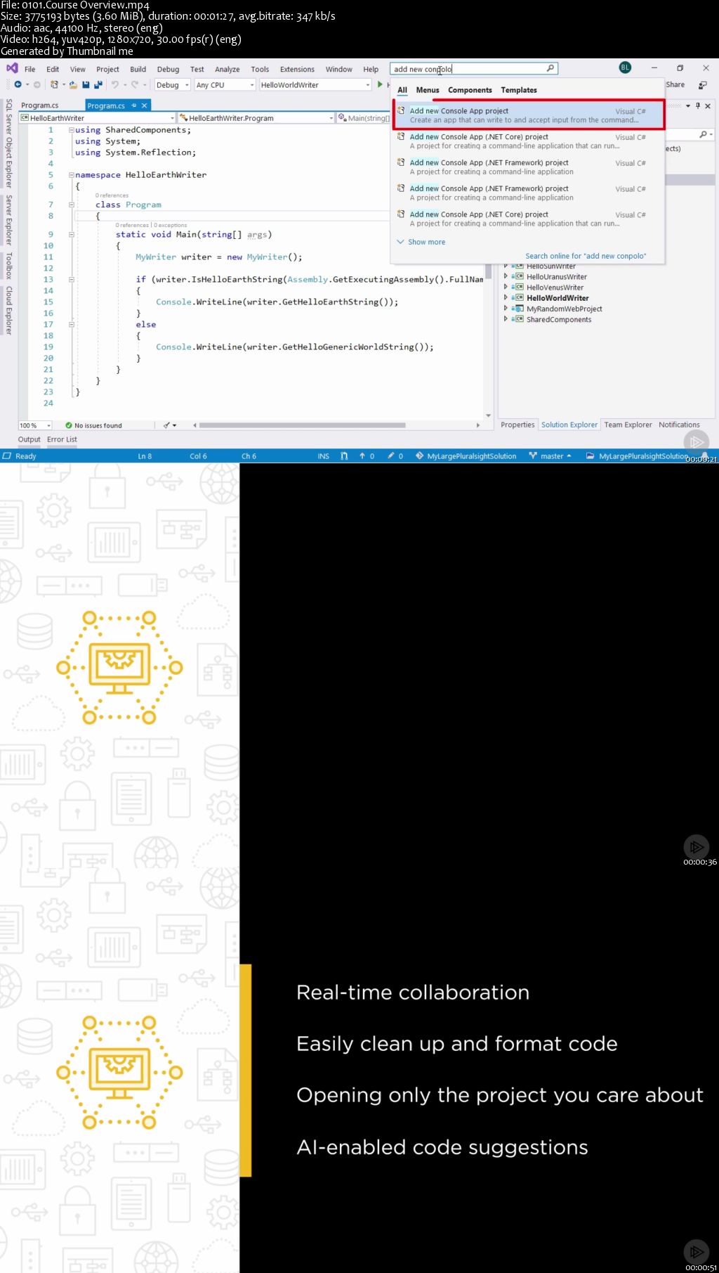Open the SQL Server Object Explorer side tab
Screen dimensions: 719x1273
tap(8, 143)
